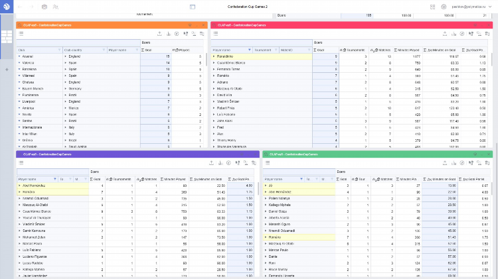The width and height of the screenshot is (498, 279).
Task: Click Player name filter in green panel
Action: click(301, 179)
